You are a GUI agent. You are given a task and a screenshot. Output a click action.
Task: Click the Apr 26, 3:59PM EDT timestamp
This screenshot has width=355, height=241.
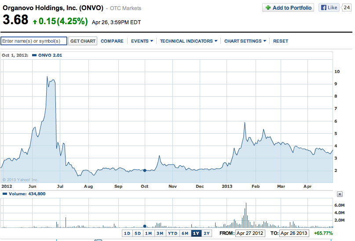click(117, 22)
